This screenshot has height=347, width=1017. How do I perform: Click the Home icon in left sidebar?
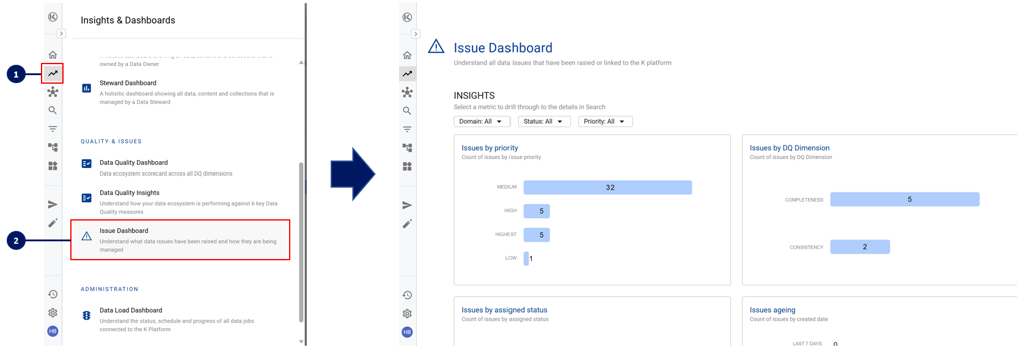point(53,55)
